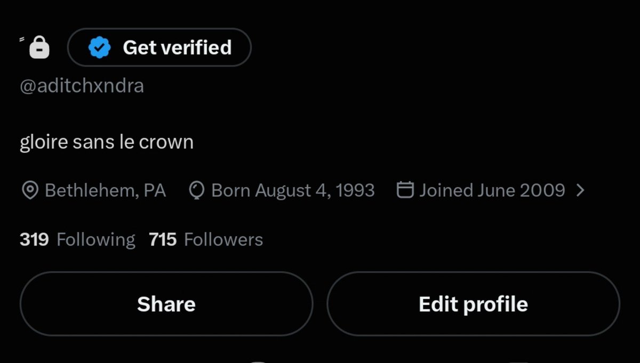Image resolution: width=640 pixels, height=363 pixels.
Task: Click the calendar icon beside Joined
Action: pyautogui.click(x=405, y=190)
